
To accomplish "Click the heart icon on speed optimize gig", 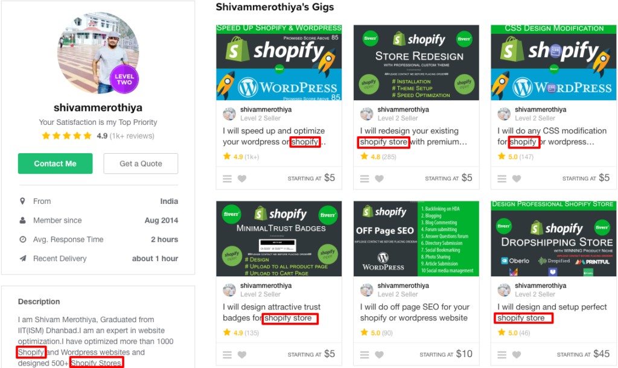I will click(x=242, y=179).
